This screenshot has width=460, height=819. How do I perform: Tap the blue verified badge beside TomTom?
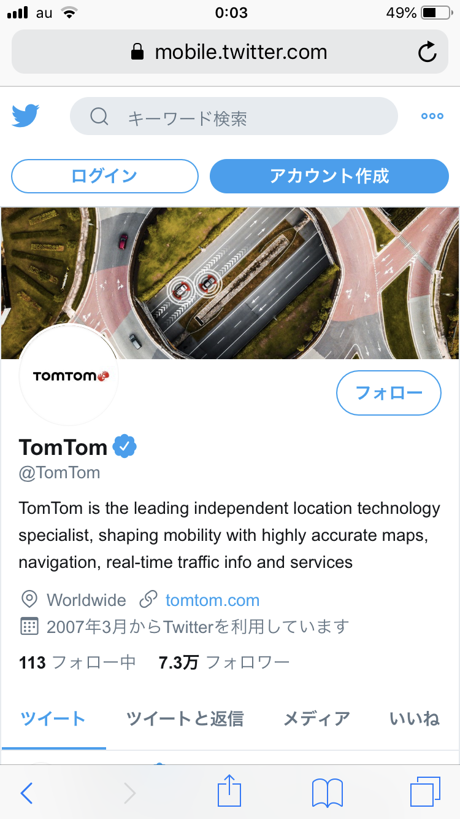click(x=125, y=447)
